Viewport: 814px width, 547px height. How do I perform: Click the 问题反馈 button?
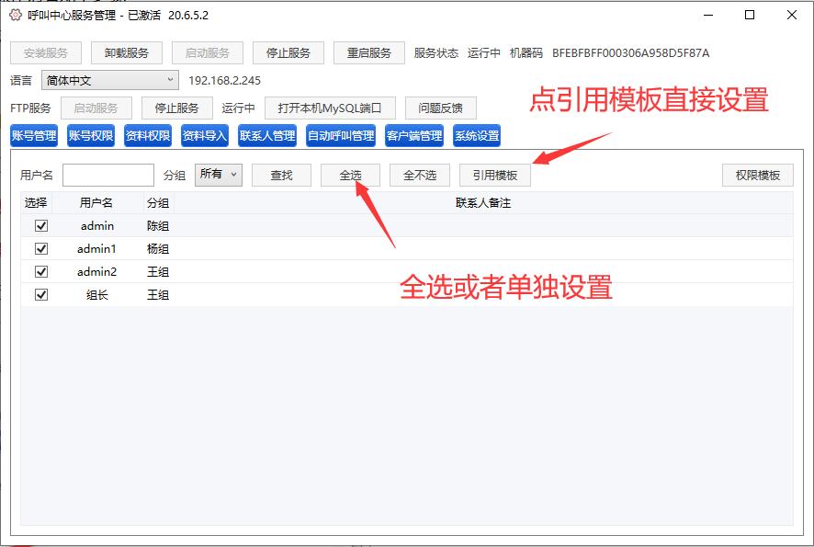point(441,108)
